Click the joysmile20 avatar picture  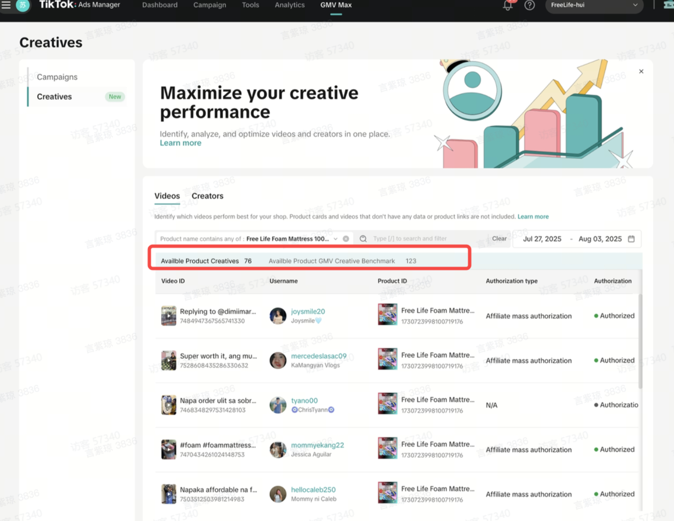coord(278,316)
